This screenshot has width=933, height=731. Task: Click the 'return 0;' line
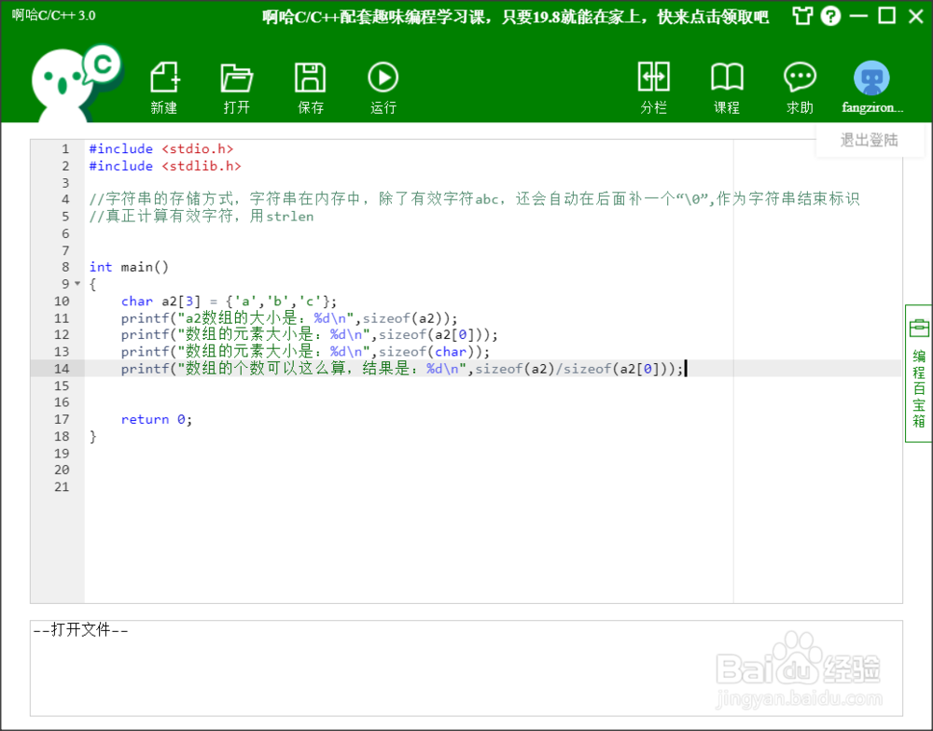tap(157, 420)
